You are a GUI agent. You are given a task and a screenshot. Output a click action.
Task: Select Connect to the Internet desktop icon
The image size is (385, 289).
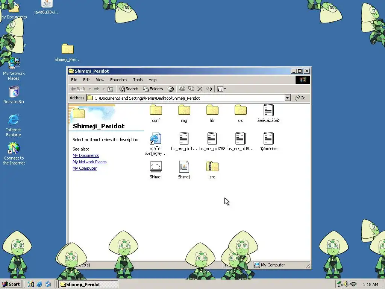point(14,154)
